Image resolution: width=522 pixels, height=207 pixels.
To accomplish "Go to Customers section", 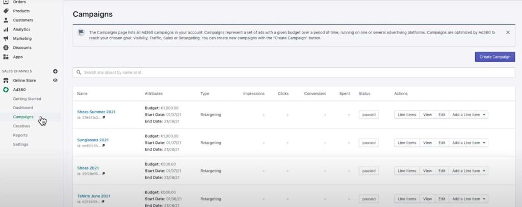I will coord(23,20).
